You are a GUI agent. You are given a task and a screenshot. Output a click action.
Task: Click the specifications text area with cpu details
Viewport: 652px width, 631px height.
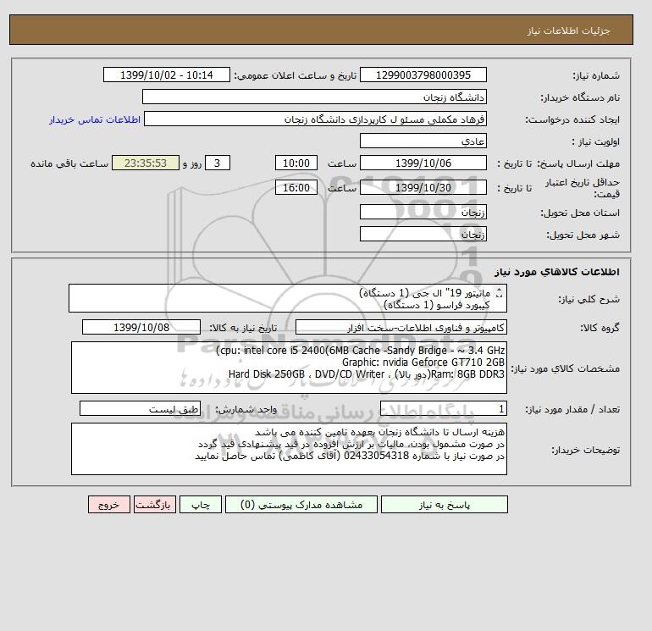(x=289, y=368)
